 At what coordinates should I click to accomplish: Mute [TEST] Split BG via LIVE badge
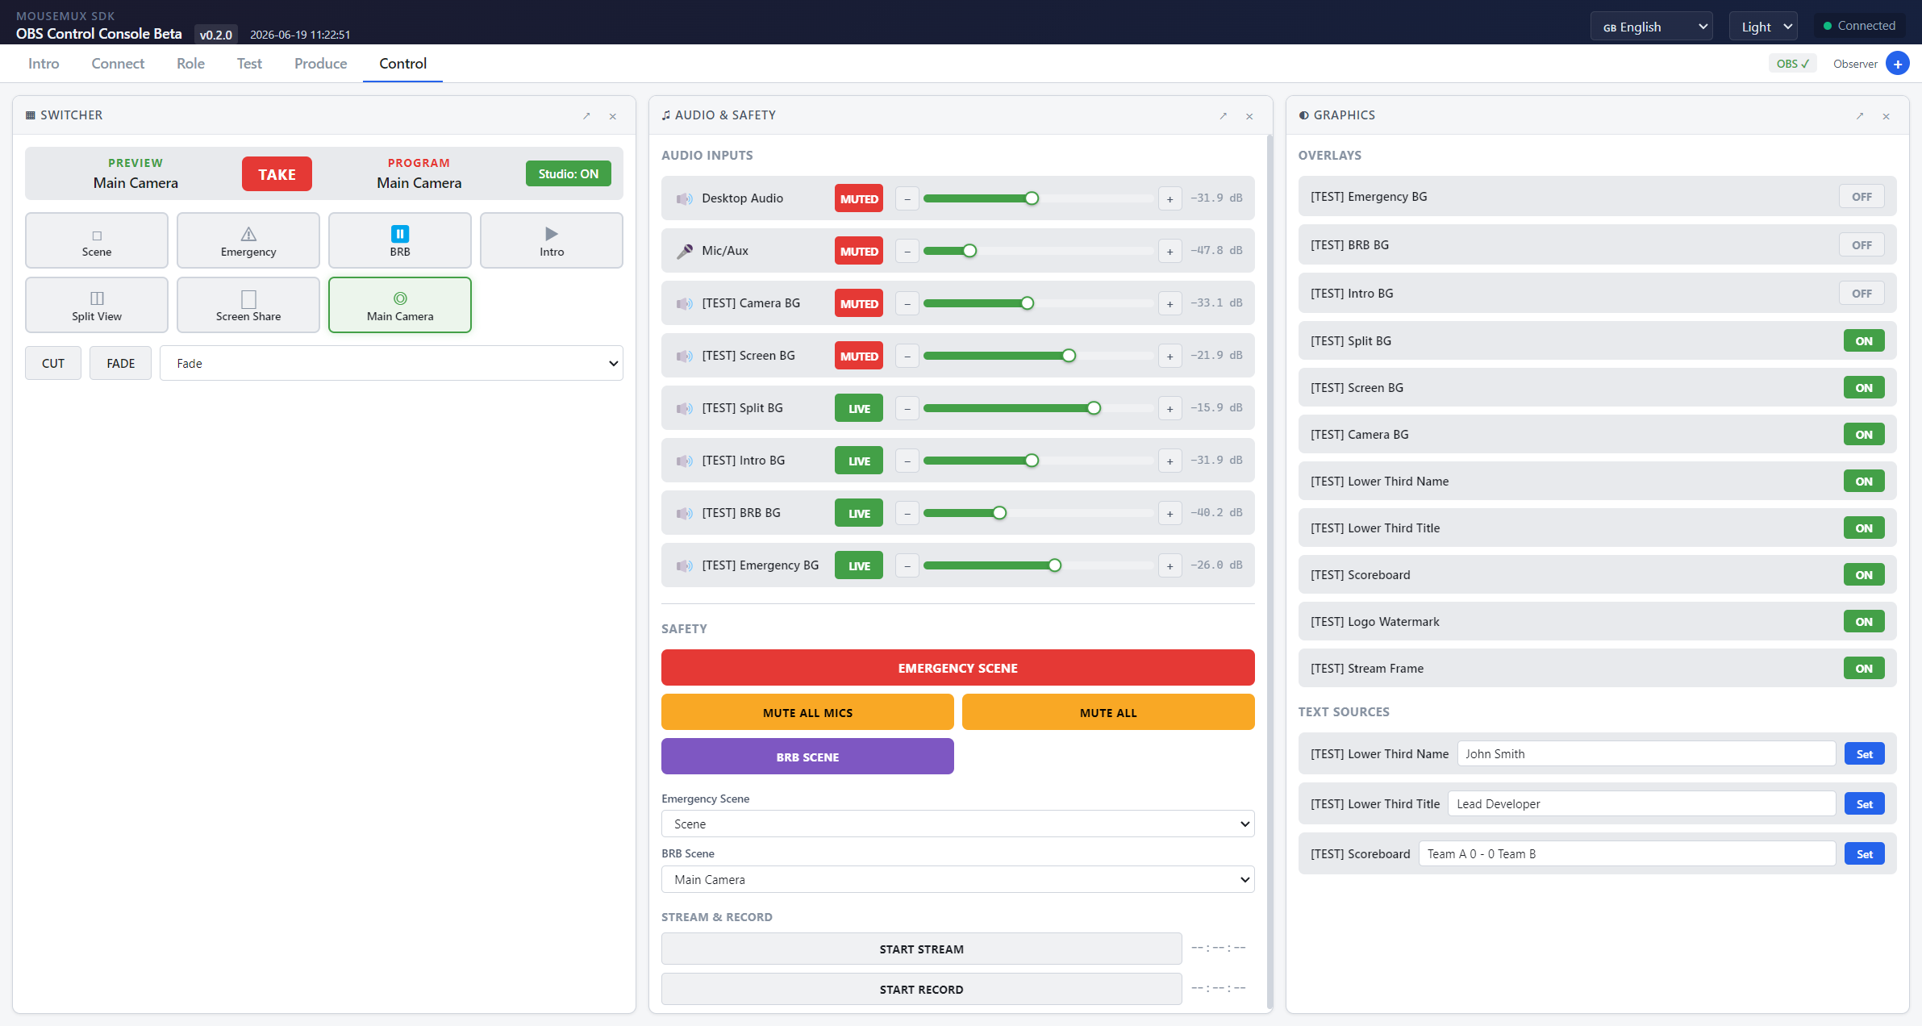click(859, 408)
